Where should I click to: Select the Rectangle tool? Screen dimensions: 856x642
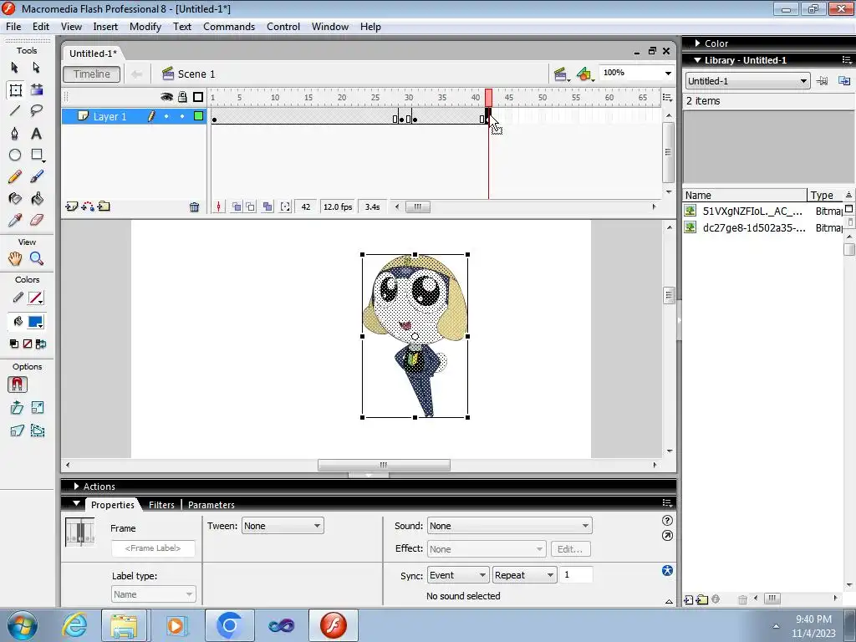coord(37,155)
